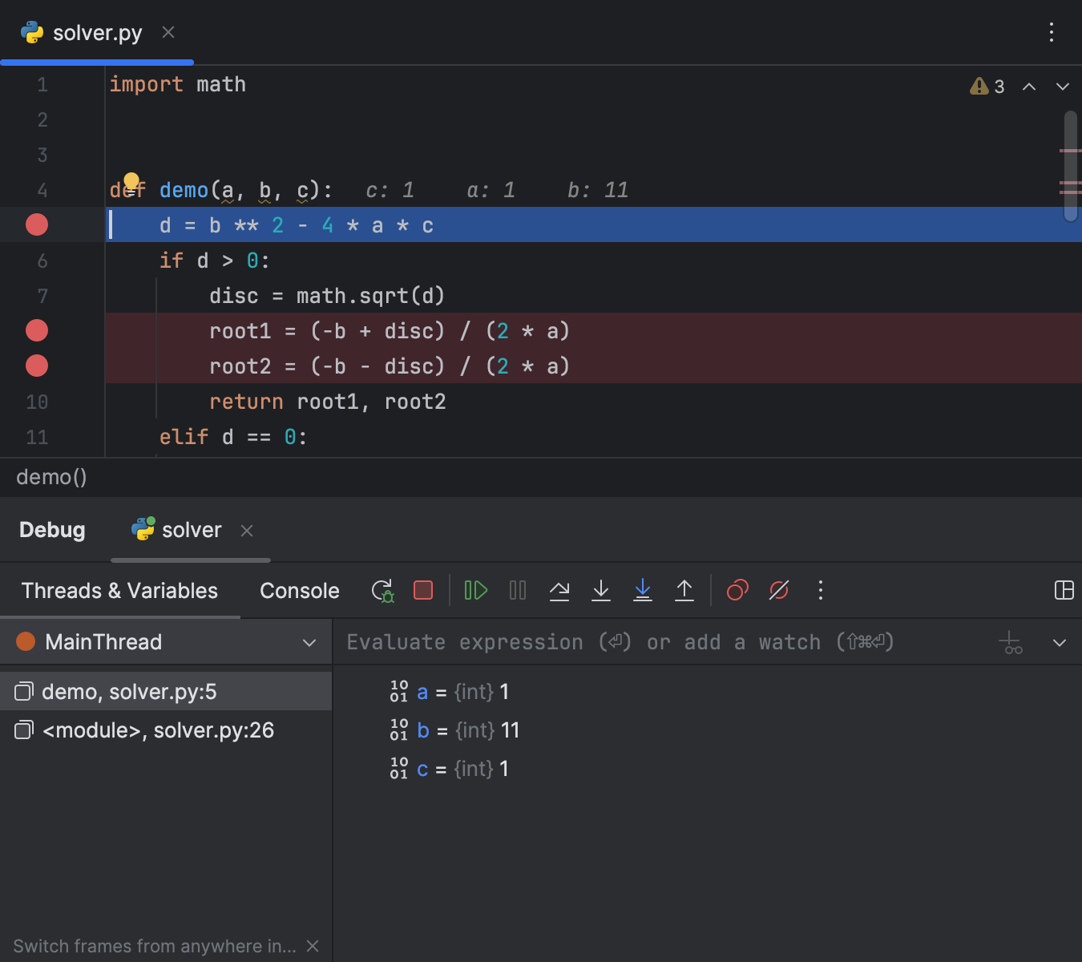The height and width of the screenshot is (962, 1082).
Task: Click the 3 warnings indicator
Action: pyautogui.click(x=987, y=86)
